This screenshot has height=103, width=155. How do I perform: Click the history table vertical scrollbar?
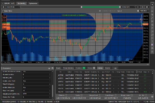[x=152, y=73]
